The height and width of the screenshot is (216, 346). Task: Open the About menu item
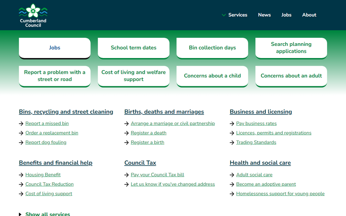coord(309,15)
